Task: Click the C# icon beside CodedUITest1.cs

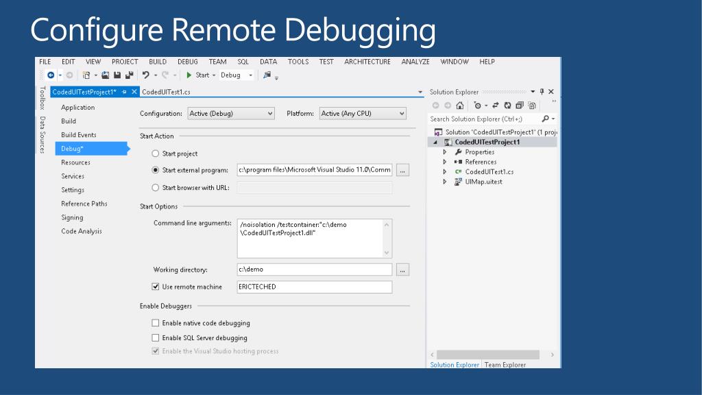Action: coord(459,171)
